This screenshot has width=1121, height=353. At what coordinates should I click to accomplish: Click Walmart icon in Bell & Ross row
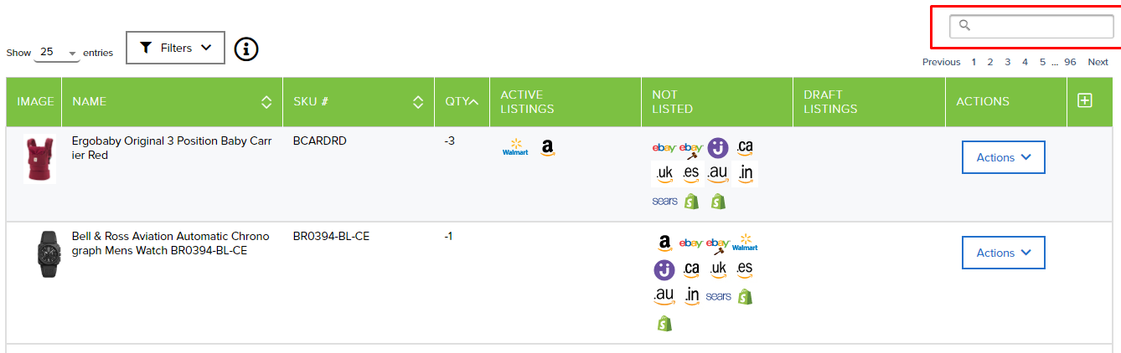point(744,243)
